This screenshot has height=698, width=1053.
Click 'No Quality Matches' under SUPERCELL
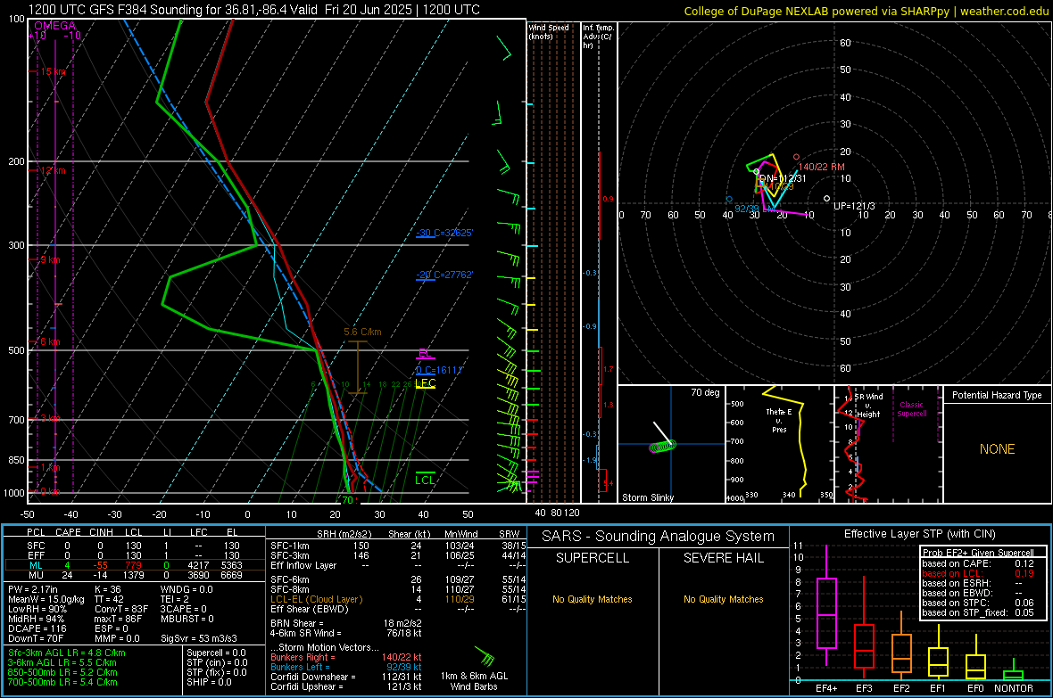tap(593, 599)
